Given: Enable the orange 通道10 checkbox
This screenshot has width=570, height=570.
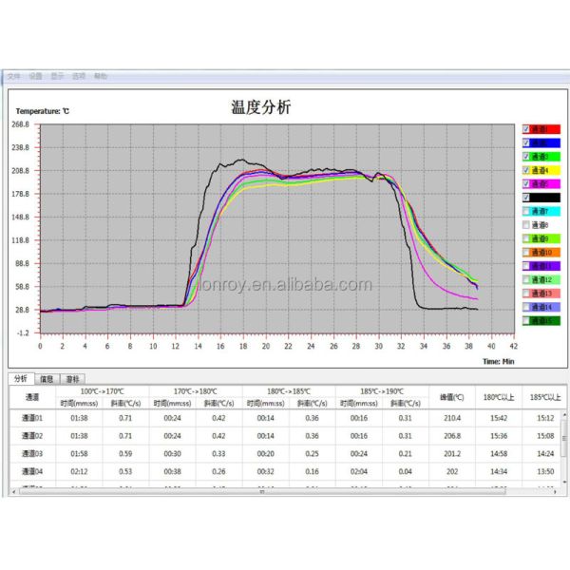Looking at the screenshot, I should tap(526, 253).
